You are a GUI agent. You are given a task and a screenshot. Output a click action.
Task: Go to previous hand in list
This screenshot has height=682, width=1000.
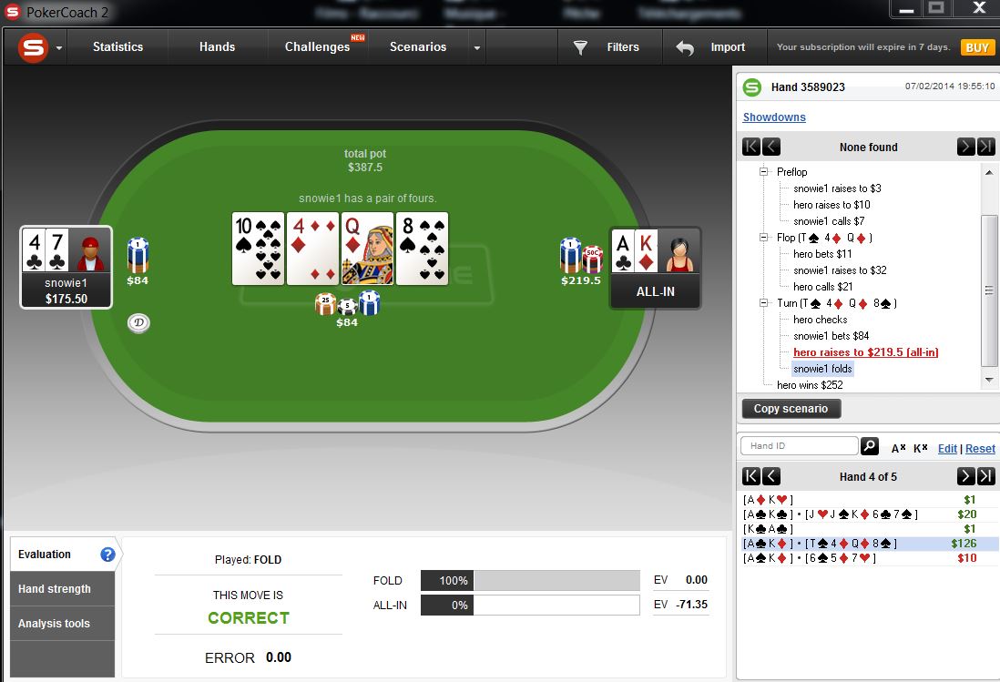(x=771, y=476)
